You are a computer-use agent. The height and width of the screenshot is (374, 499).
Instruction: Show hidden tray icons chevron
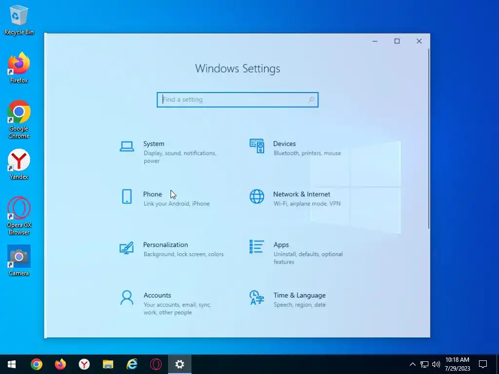[x=412, y=364]
